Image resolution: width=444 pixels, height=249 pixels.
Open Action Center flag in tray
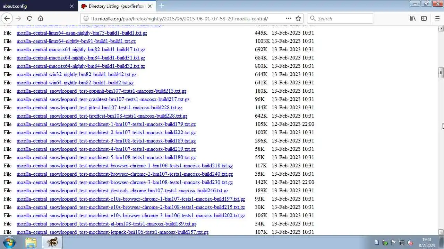(x=393, y=242)
